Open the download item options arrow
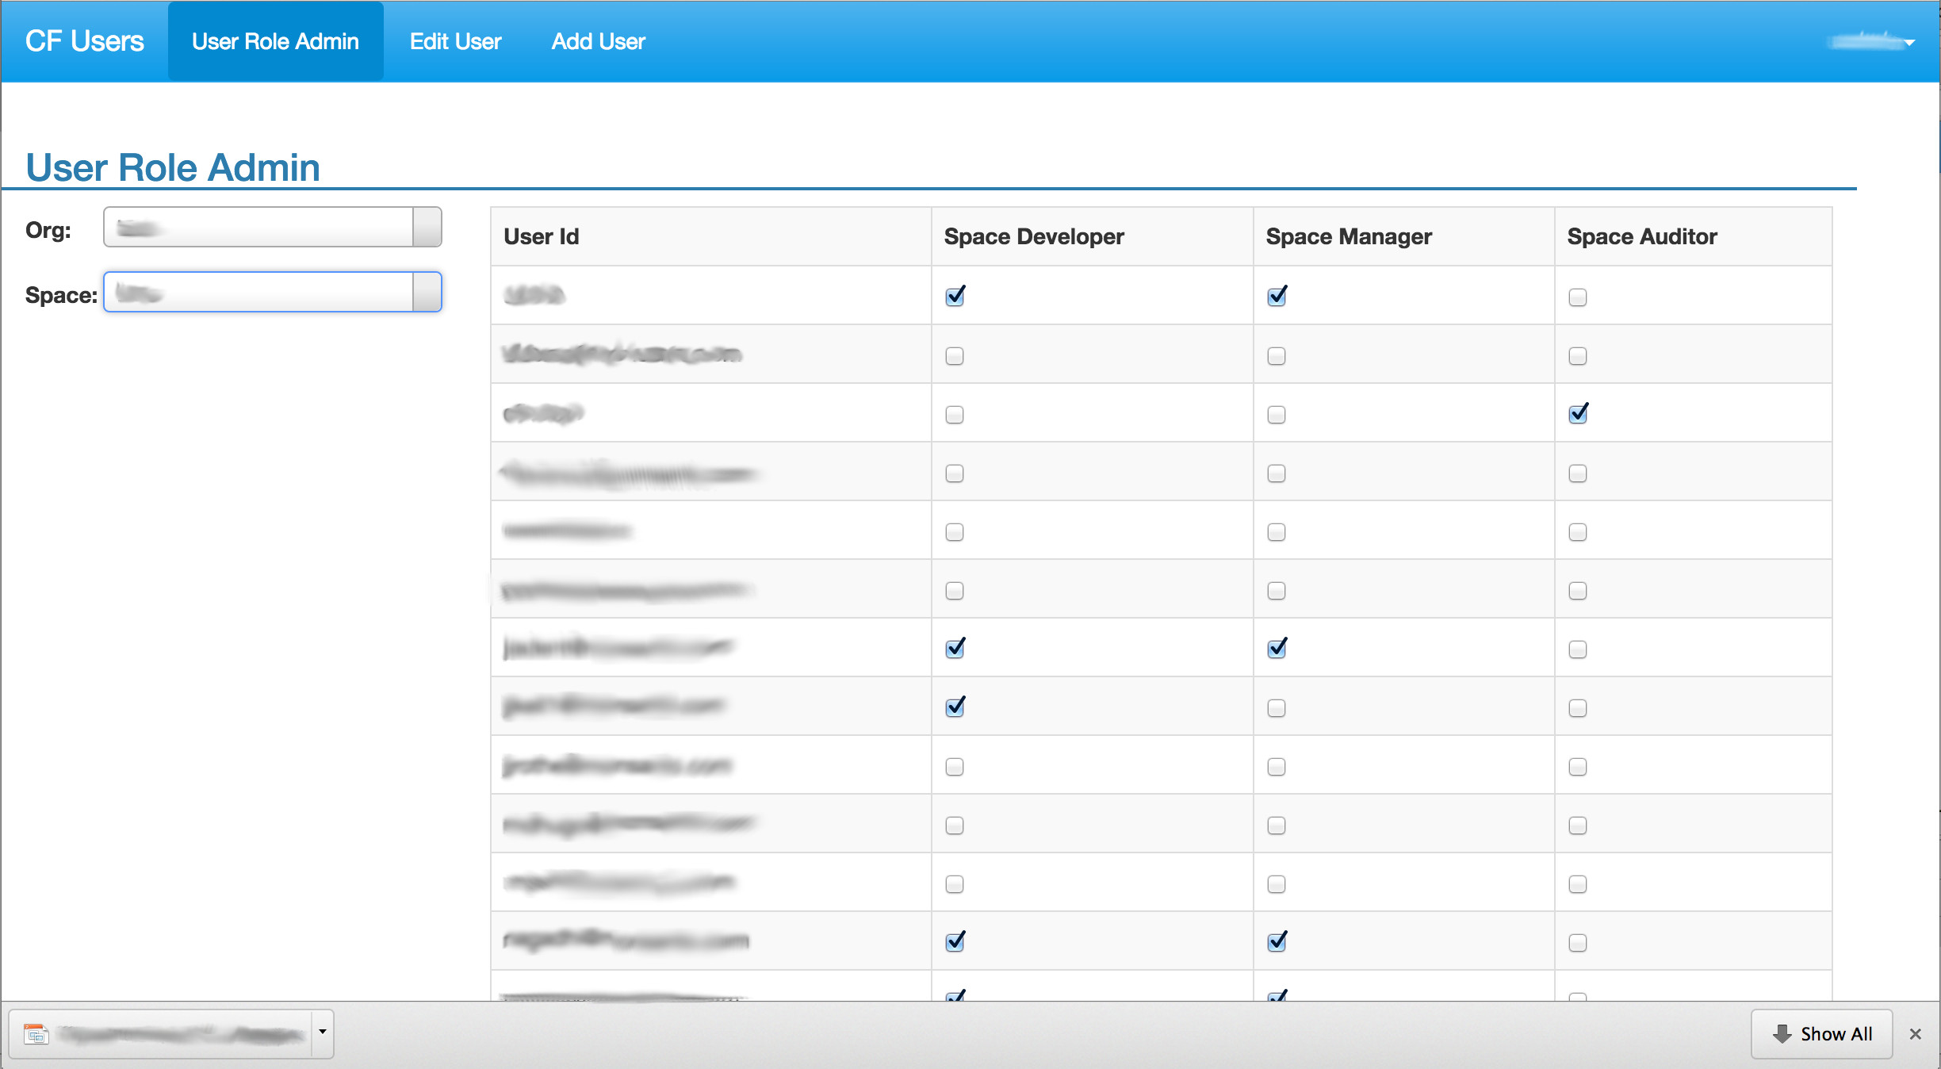Viewport: 1941px width, 1069px height. 323,1033
